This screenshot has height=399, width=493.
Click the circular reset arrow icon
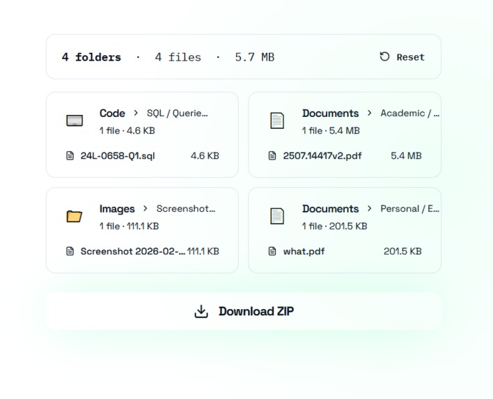click(384, 56)
